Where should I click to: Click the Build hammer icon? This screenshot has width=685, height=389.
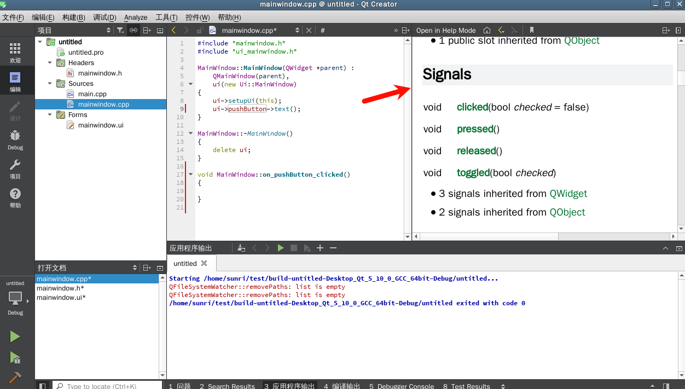click(x=15, y=378)
